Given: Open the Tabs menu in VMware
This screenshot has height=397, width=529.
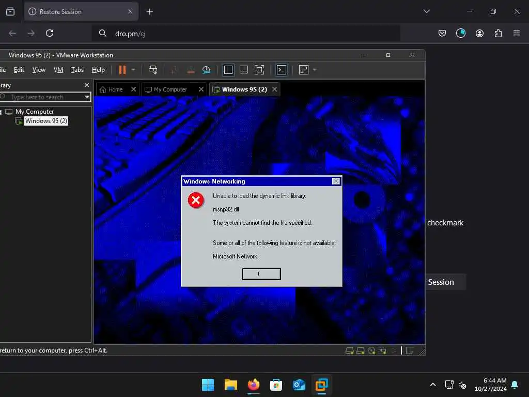Looking at the screenshot, I should click(77, 70).
